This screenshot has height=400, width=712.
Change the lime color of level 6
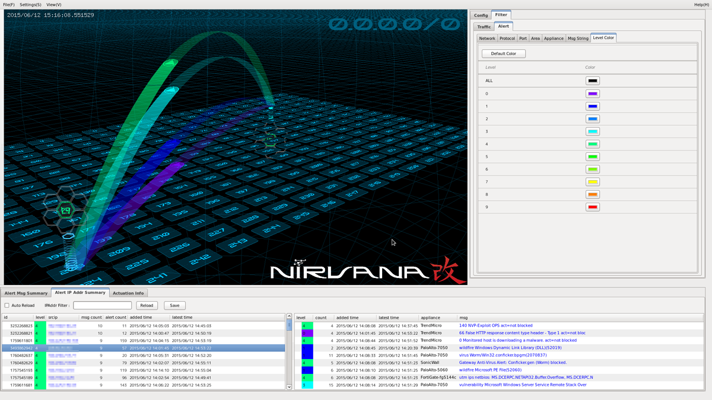tap(592, 169)
